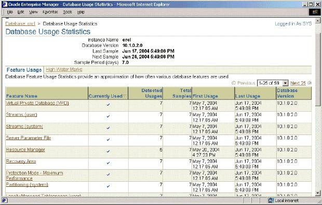Click the status bar page icon
Screen dimensions: 322x205
[x=5, y=200]
